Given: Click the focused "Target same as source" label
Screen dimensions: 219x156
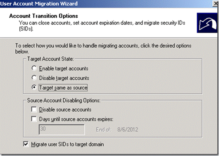Looking at the screenshot, I should tap(63, 88).
